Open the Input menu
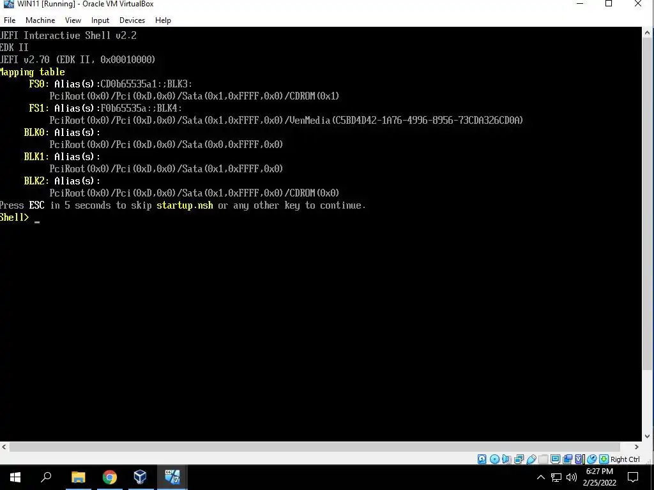The width and height of the screenshot is (654, 490). pos(100,20)
